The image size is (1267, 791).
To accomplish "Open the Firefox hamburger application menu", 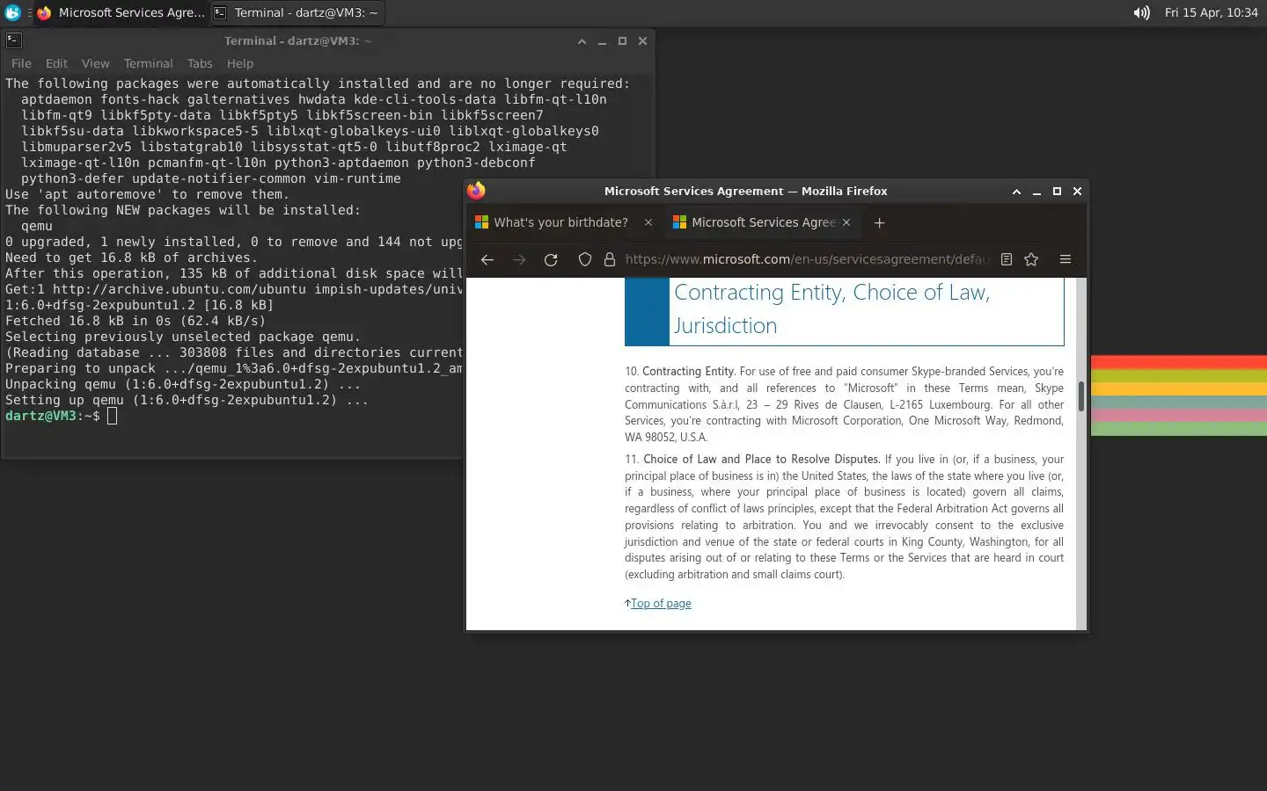I will click(x=1065, y=259).
